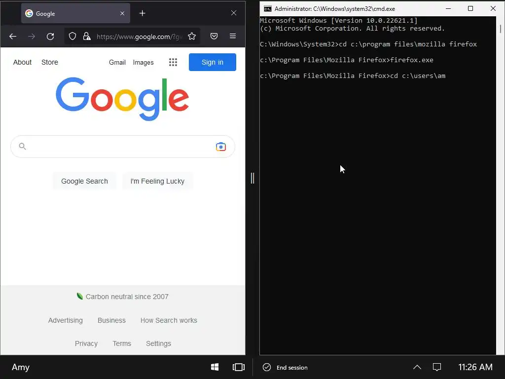The height and width of the screenshot is (379, 505).
Task: Open a new Firefox tab
Action: (143, 13)
